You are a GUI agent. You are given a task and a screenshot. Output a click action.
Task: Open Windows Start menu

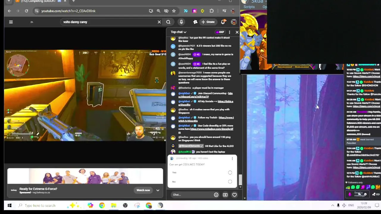(10, 205)
